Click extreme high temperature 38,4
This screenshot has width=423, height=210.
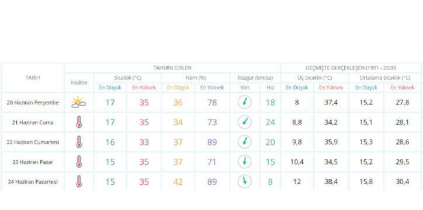pos(331,182)
